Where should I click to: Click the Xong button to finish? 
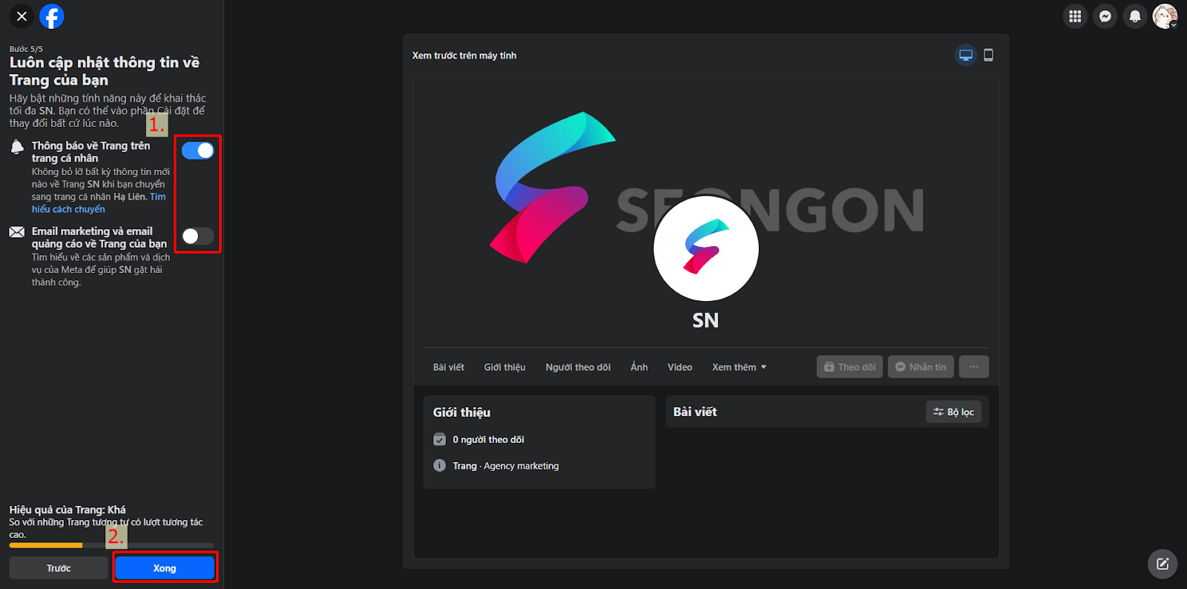[165, 568]
